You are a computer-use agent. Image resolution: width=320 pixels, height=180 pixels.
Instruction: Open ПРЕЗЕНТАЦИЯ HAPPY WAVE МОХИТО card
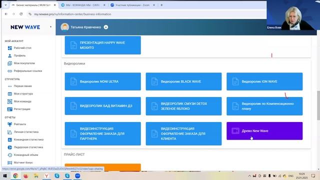coord(103,45)
